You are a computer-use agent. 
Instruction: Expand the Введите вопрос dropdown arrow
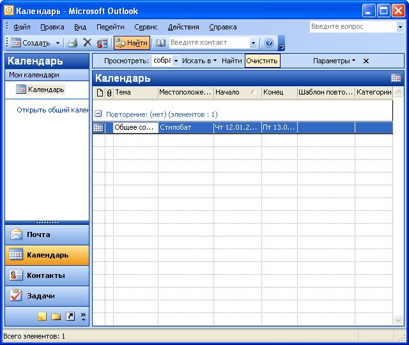coord(400,27)
